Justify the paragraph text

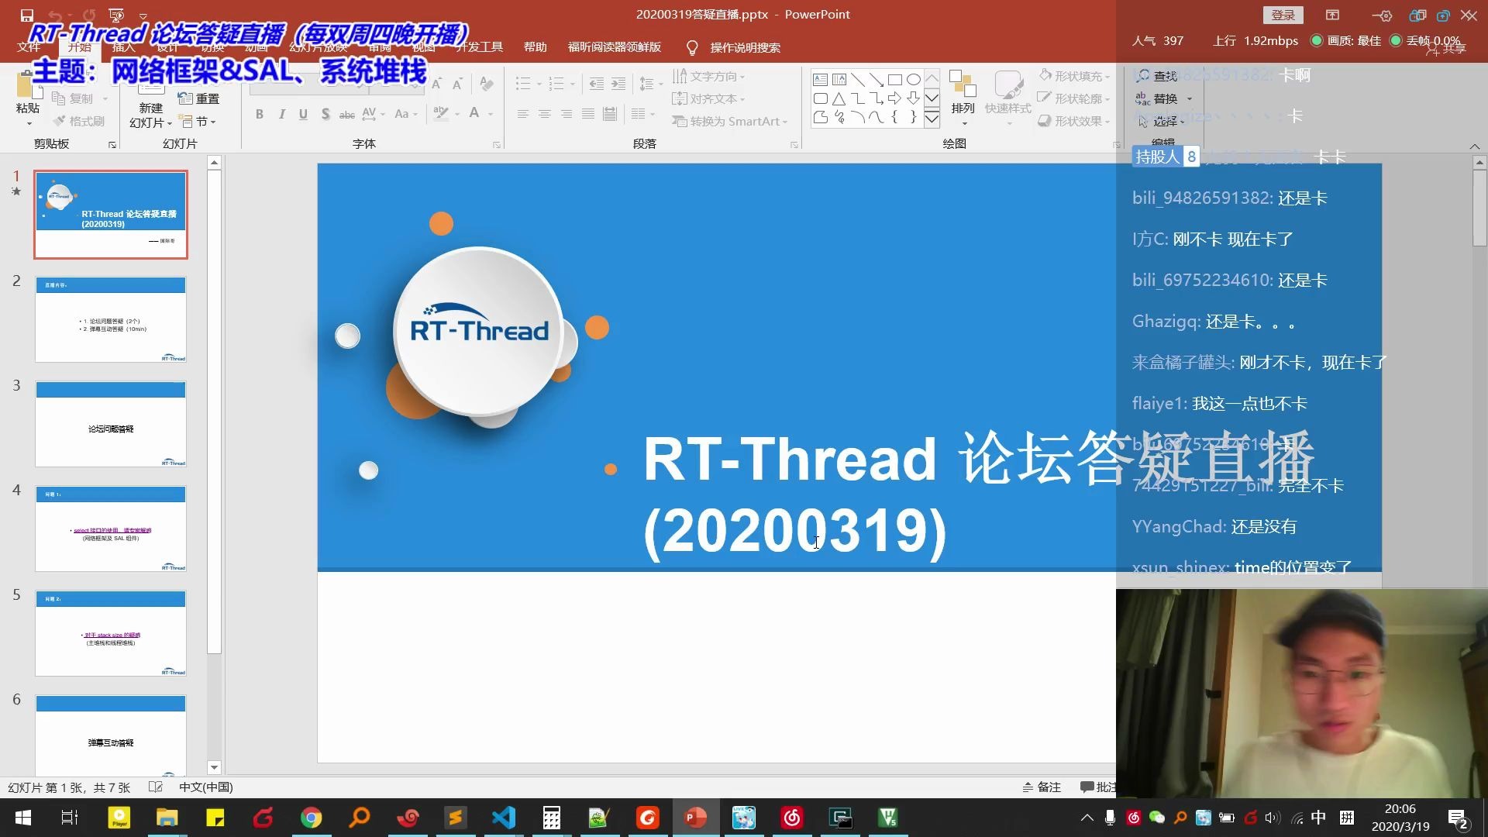588,114
